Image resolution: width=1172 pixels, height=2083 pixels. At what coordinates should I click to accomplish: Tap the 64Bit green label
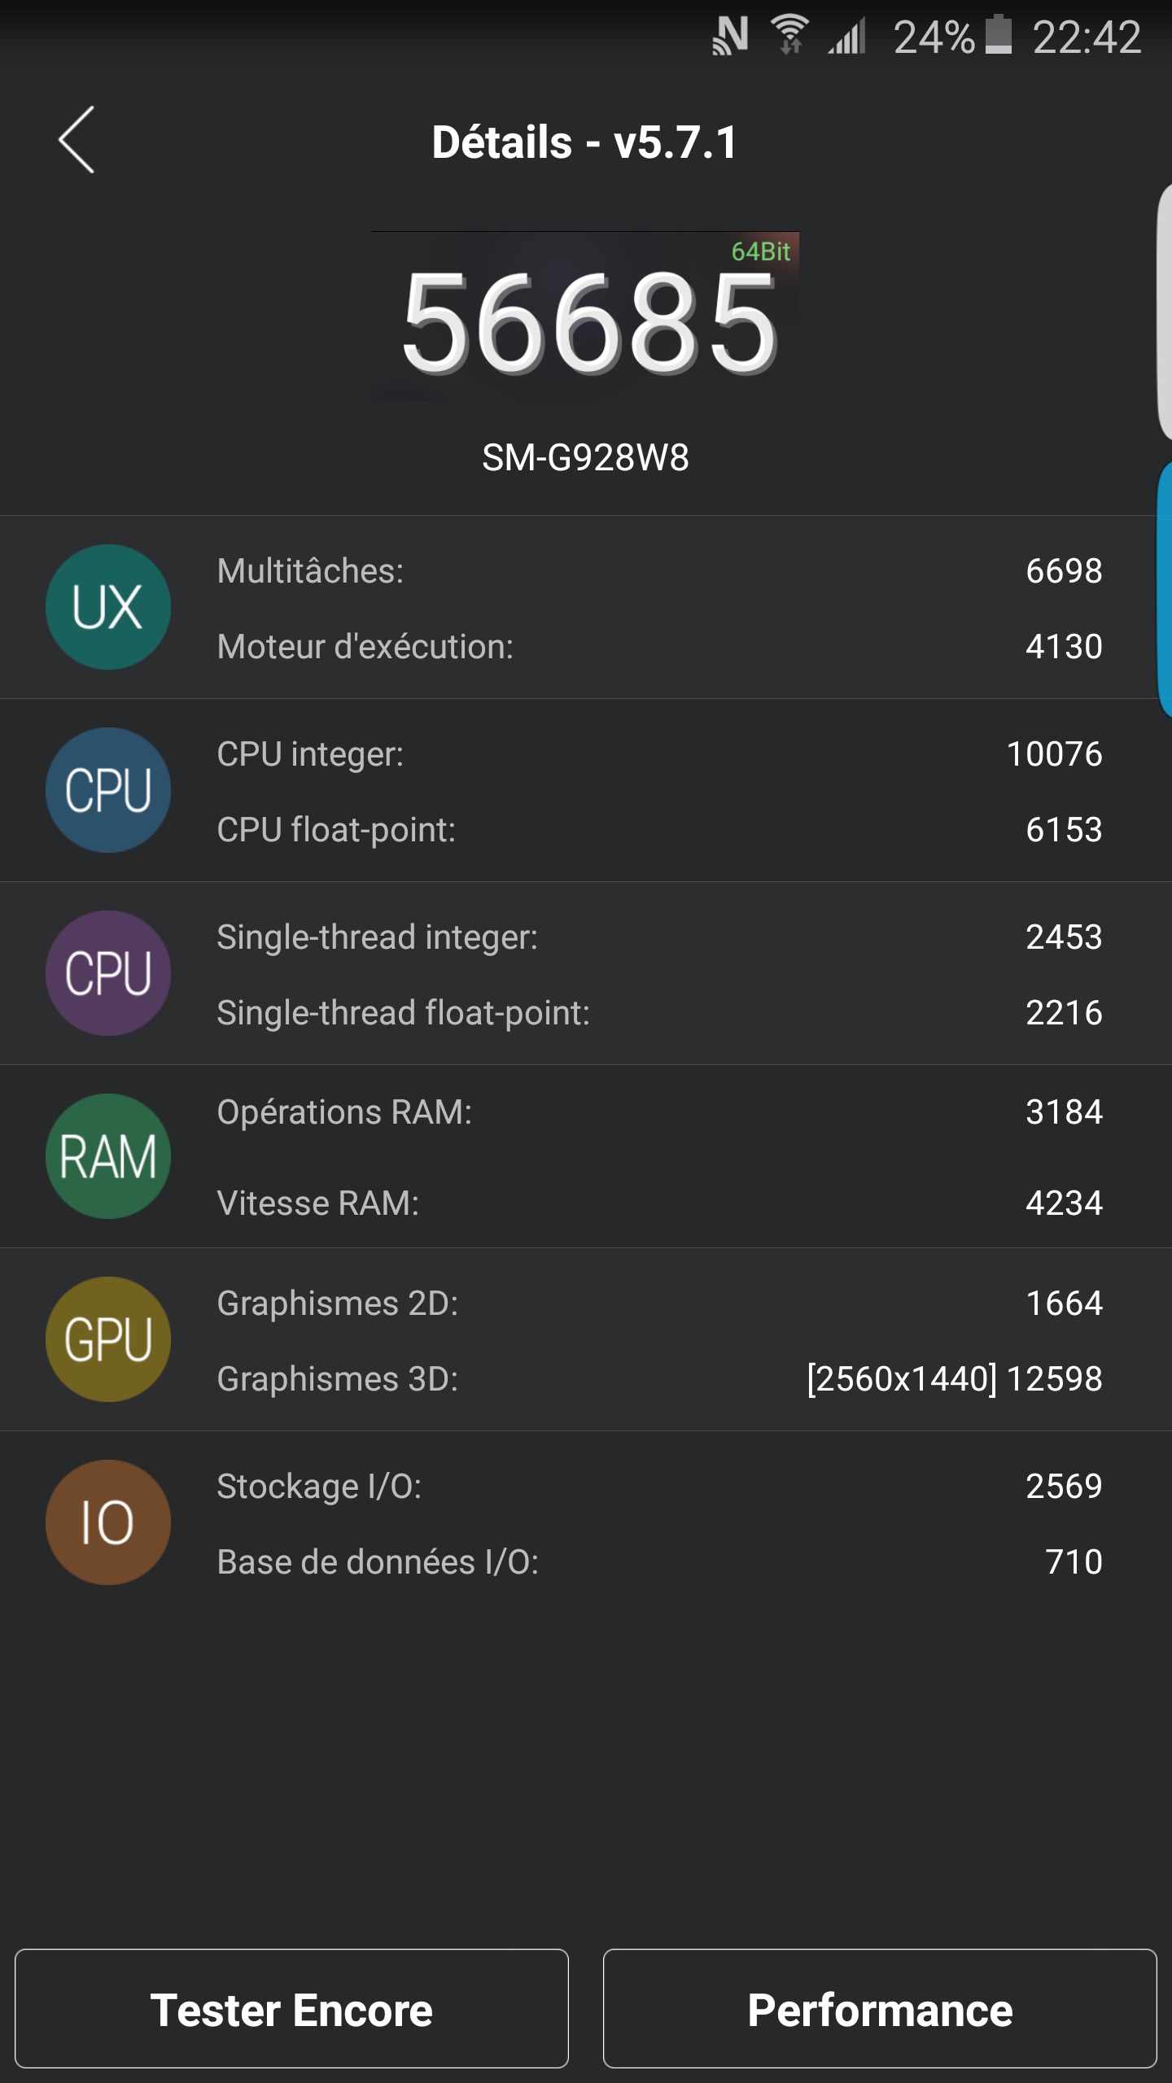[x=760, y=252]
